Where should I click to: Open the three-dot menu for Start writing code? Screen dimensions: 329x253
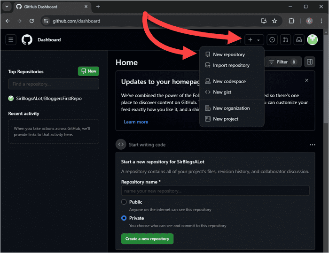[x=312, y=145]
